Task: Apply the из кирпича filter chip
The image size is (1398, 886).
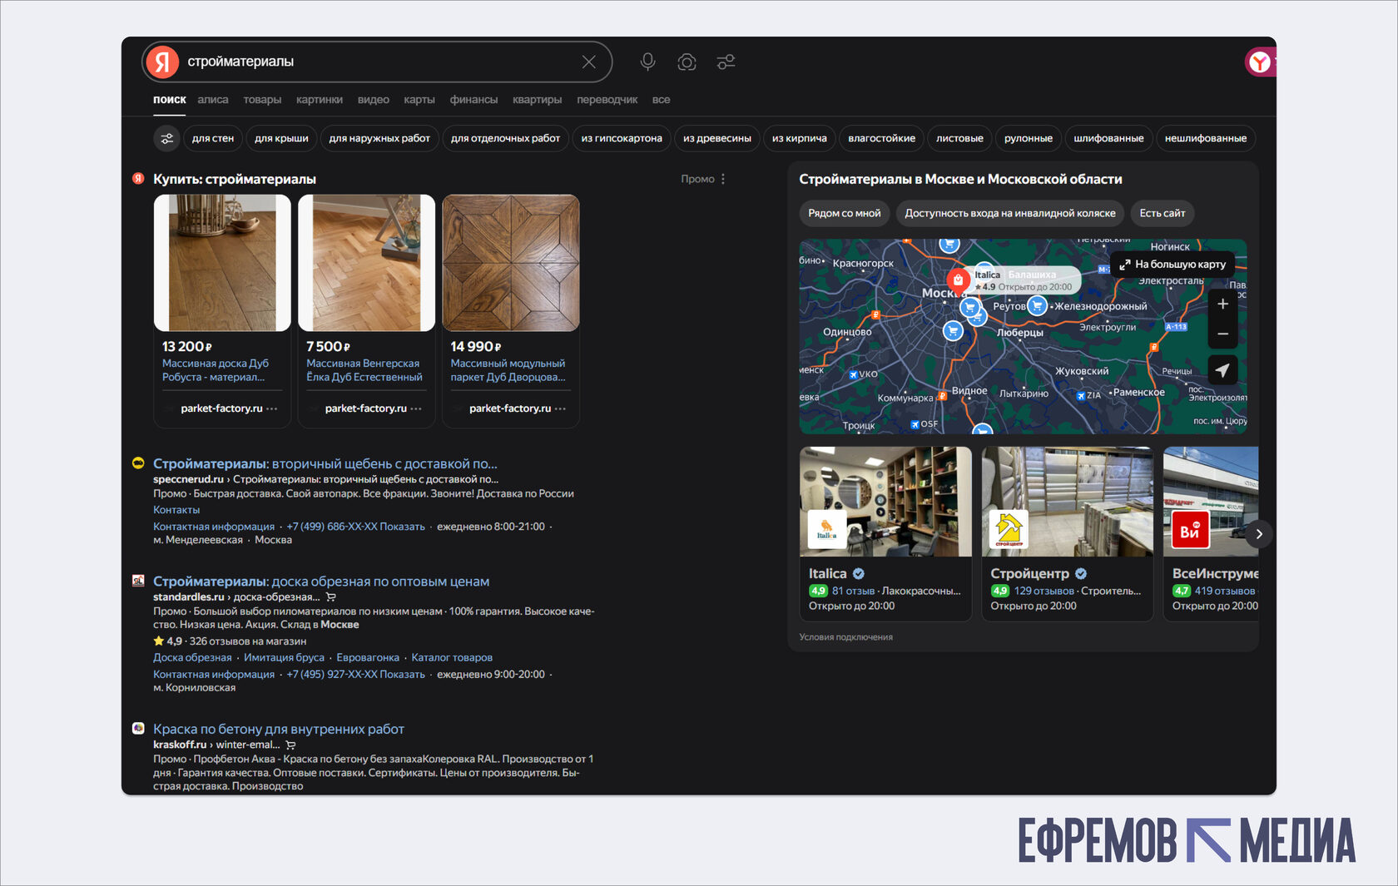Action: point(800,138)
